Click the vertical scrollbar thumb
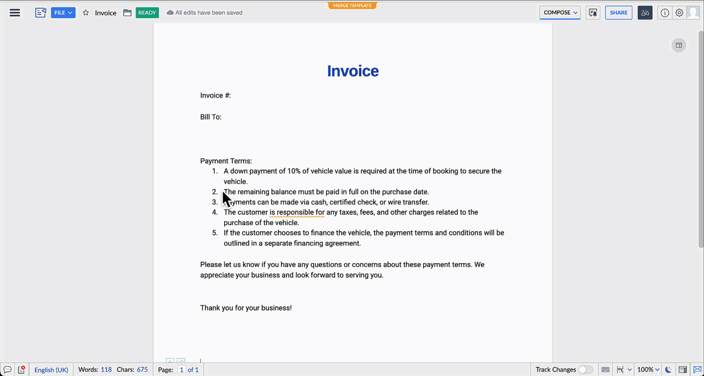The image size is (704, 376). (x=701, y=139)
